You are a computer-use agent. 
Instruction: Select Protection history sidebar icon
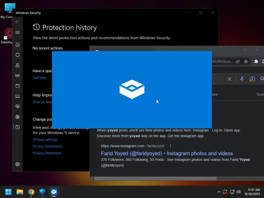(18, 127)
